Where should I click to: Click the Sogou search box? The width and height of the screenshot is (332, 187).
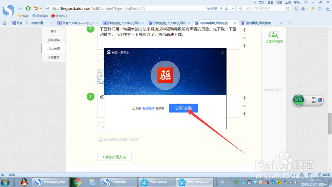click(265, 9)
